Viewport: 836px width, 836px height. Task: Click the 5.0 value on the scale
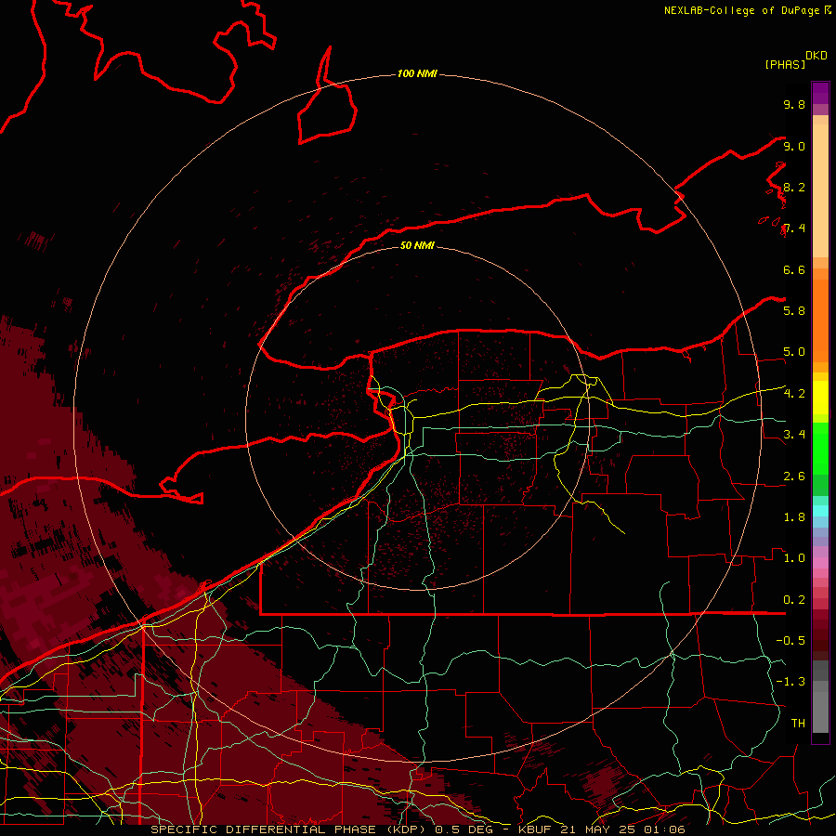point(794,352)
